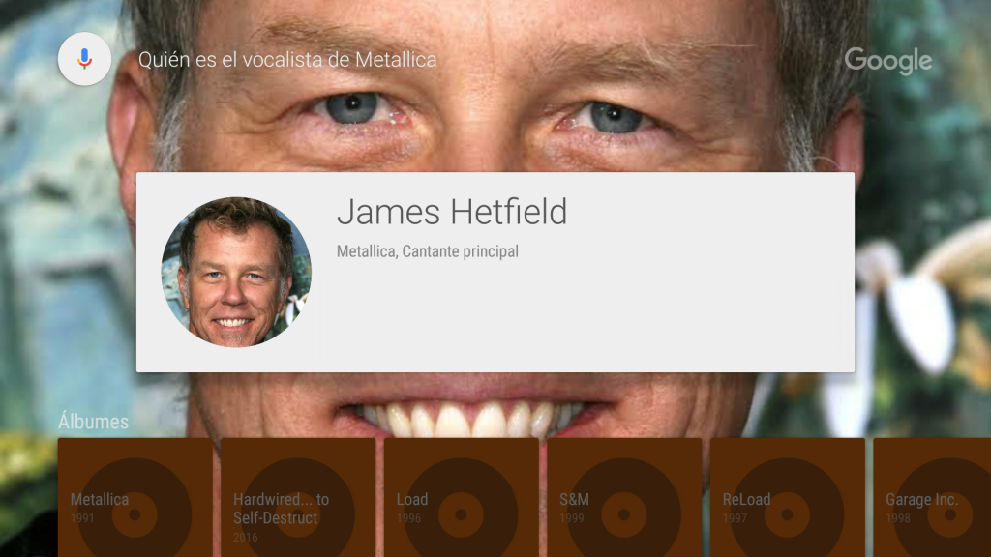Activate the voice search microphone icon
The height and width of the screenshot is (557, 991).
click(x=85, y=59)
